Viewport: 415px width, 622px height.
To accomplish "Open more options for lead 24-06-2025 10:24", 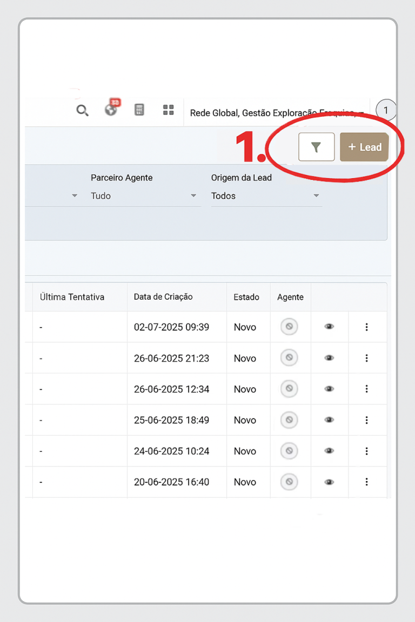I will (x=367, y=451).
